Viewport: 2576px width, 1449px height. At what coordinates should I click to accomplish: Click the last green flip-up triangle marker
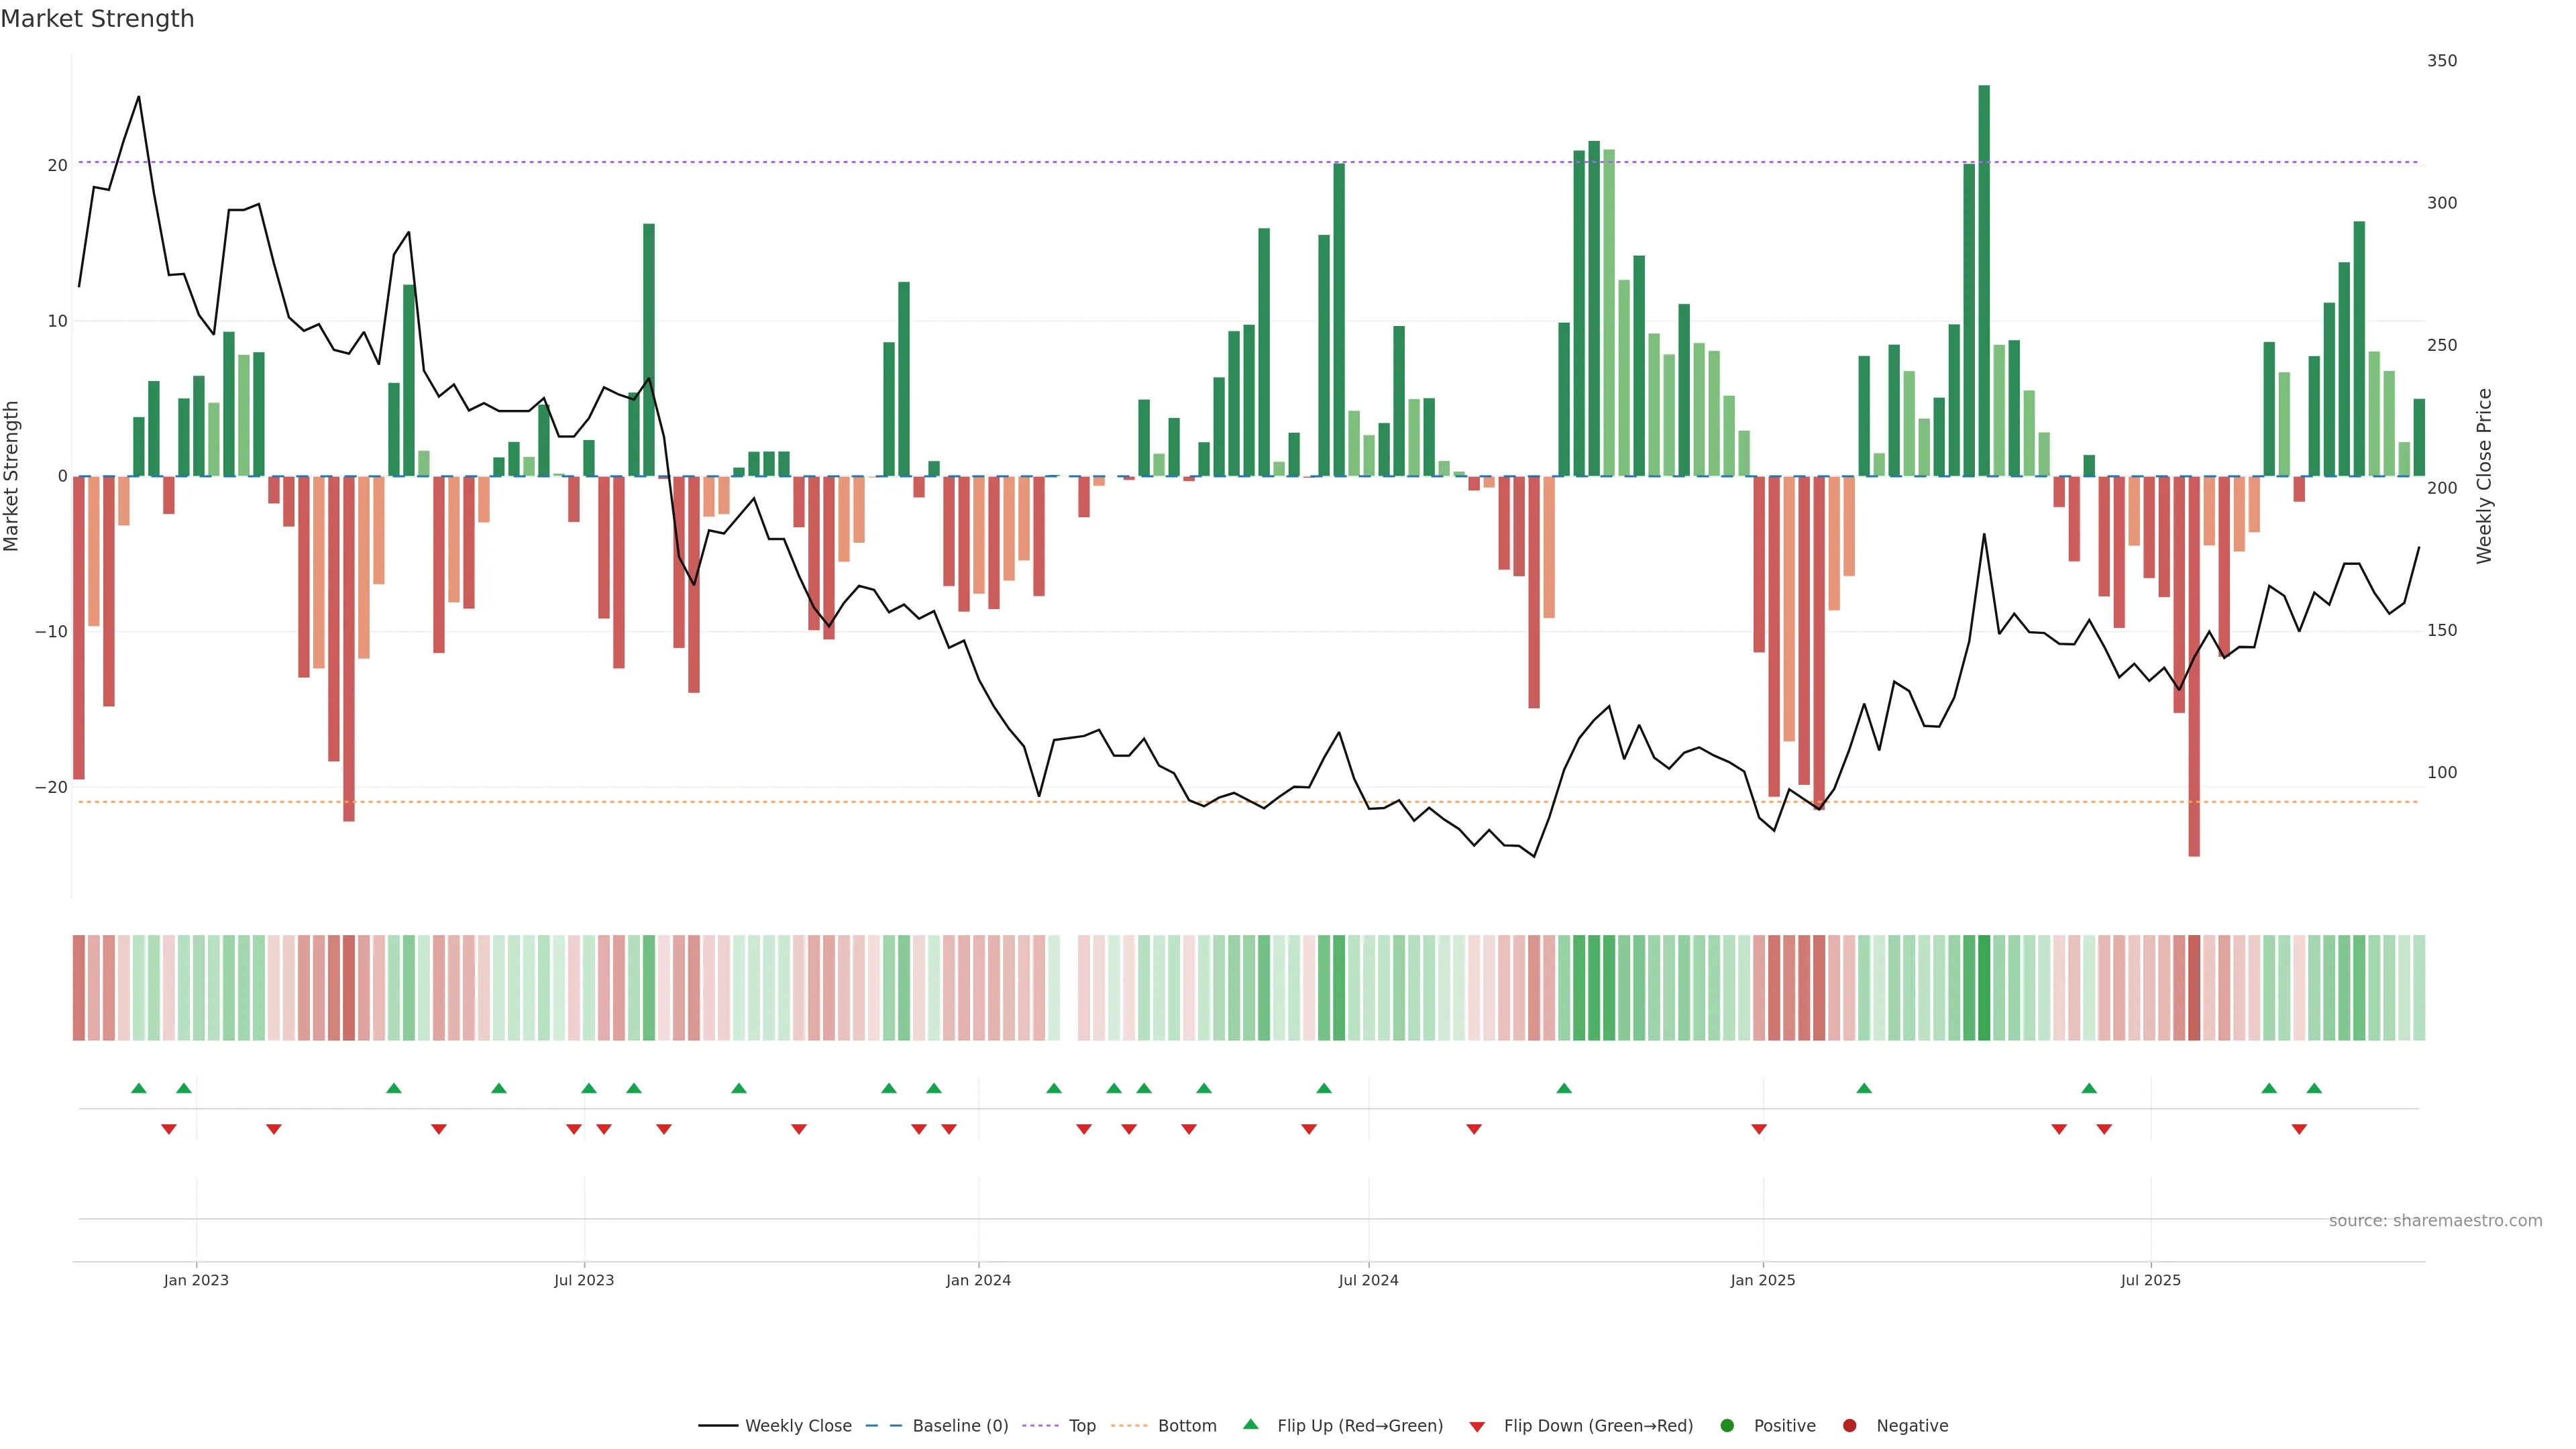[2314, 1088]
